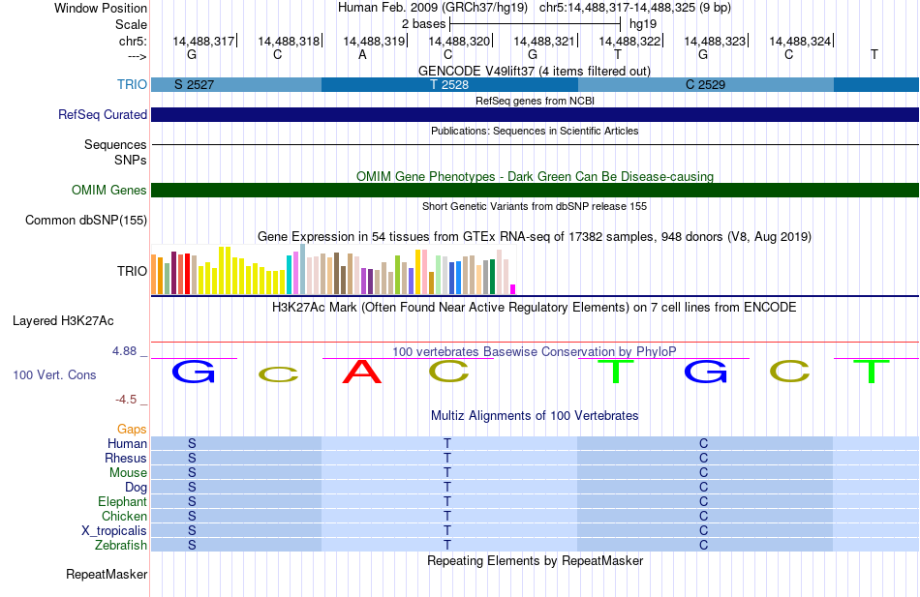The height and width of the screenshot is (597, 920).
Task: Click the C amino acid in the Zebrafish row
Action: pyautogui.click(x=703, y=545)
